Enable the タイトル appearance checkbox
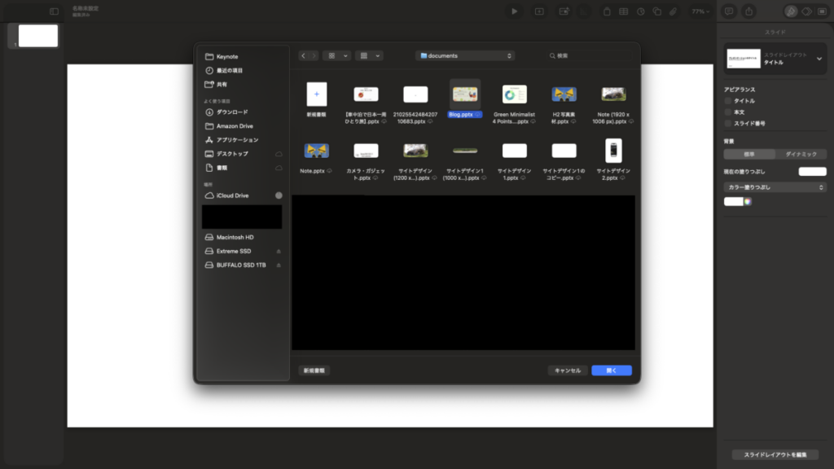834x469 pixels. [x=726, y=101]
